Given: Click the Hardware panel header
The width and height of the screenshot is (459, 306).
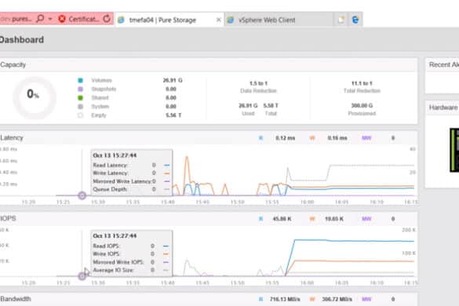Looking at the screenshot, I should [442, 107].
